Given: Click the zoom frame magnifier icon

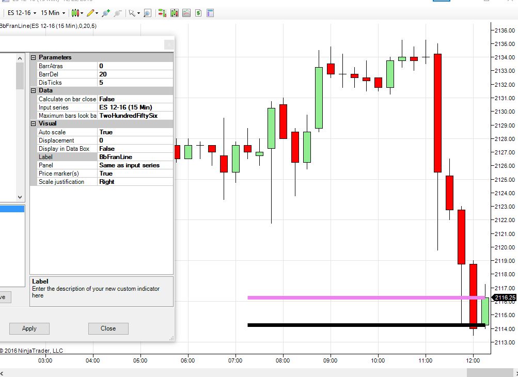Looking at the screenshot, I should point(147,13).
